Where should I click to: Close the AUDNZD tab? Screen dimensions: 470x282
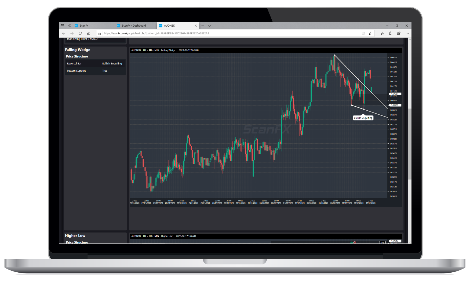point(196,26)
